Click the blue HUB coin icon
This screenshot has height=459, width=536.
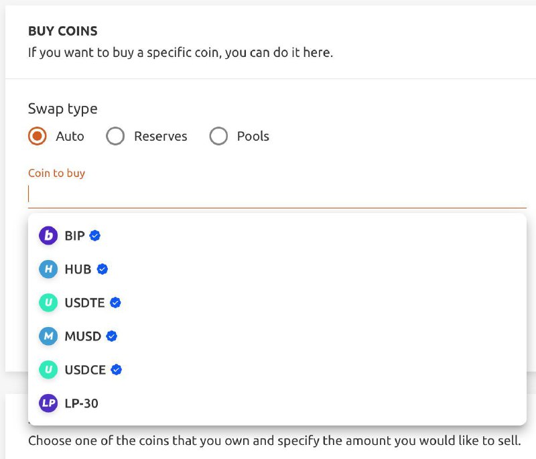pyautogui.click(x=48, y=269)
